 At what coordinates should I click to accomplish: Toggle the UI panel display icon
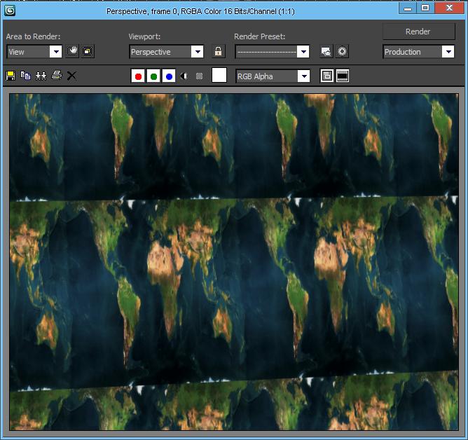pos(343,76)
